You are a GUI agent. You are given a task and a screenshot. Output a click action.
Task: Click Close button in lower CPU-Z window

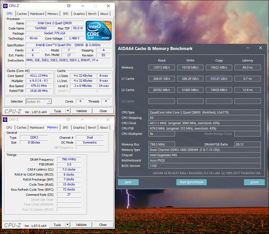click(103, 225)
